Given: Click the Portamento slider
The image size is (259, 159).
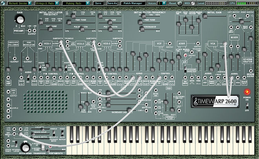Looking at the screenshot, I should tap(56, 151).
